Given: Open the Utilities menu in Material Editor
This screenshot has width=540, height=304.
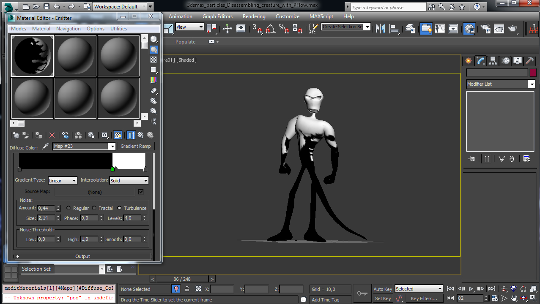Looking at the screenshot, I should [x=118, y=29].
